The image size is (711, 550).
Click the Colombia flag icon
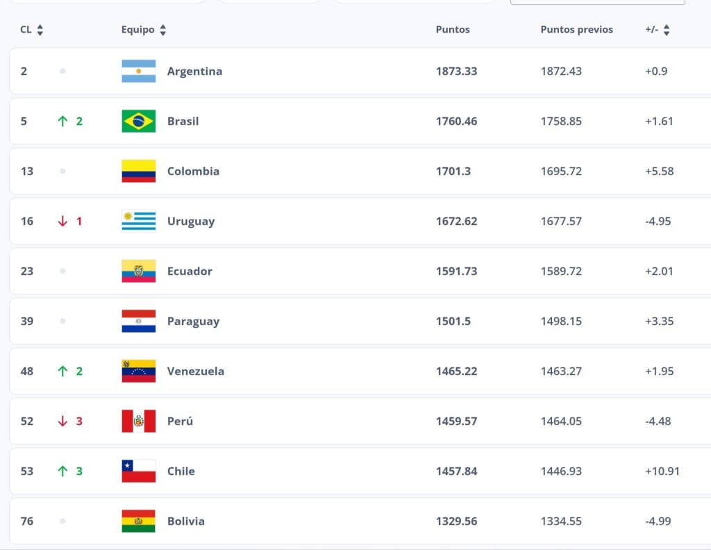(138, 171)
